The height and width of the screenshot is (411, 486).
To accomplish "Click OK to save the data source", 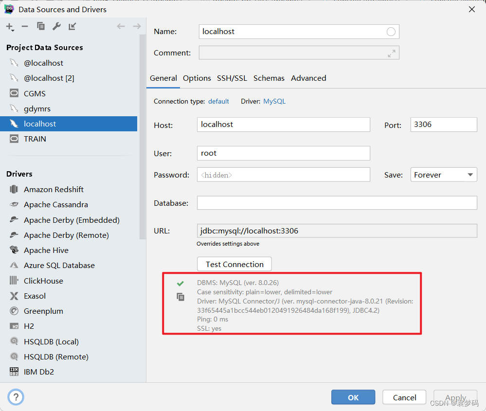I will point(353,397).
